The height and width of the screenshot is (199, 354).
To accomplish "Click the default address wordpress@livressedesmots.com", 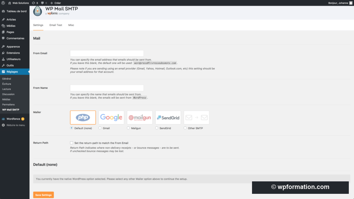I will tap(155, 63).
